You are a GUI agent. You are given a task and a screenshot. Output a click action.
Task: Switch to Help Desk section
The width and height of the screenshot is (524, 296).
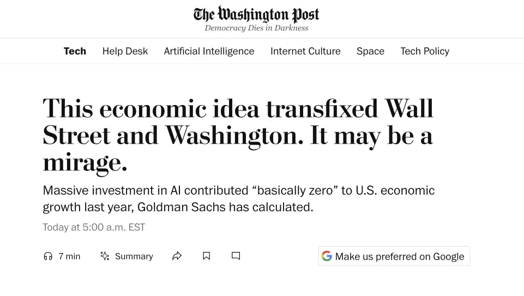pyautogui.click(x=125, y=51)
